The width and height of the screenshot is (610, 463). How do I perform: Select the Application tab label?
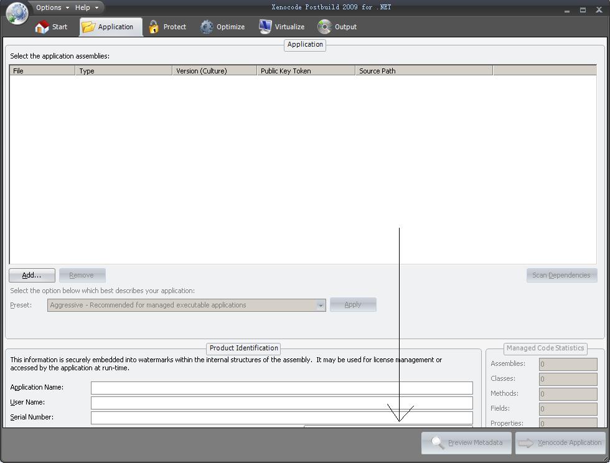116,27
